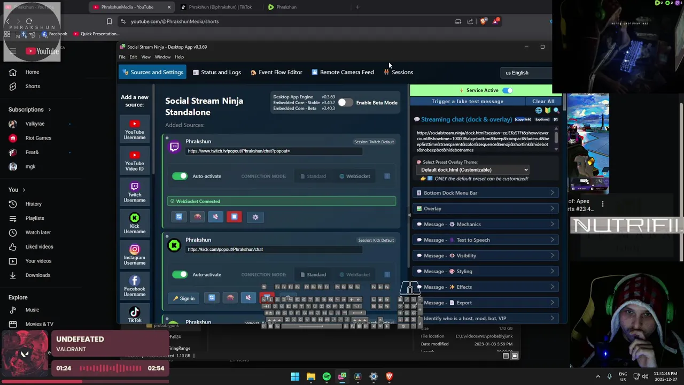Bookmark the page using address bar icon

[x=109, y=21]
